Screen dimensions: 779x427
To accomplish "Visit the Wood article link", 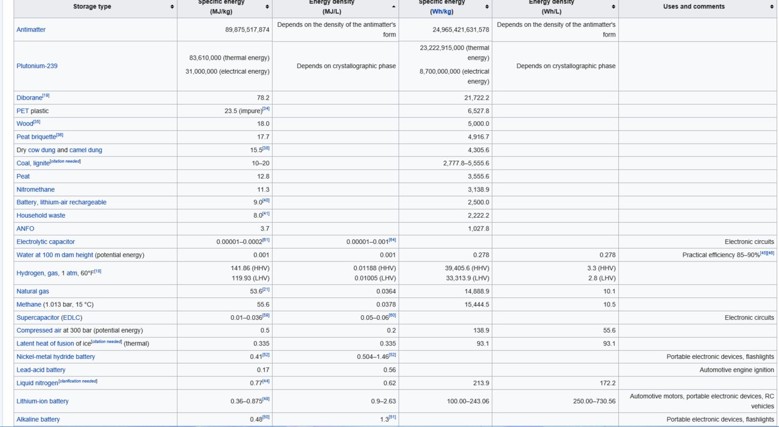I will coord(24,124).
